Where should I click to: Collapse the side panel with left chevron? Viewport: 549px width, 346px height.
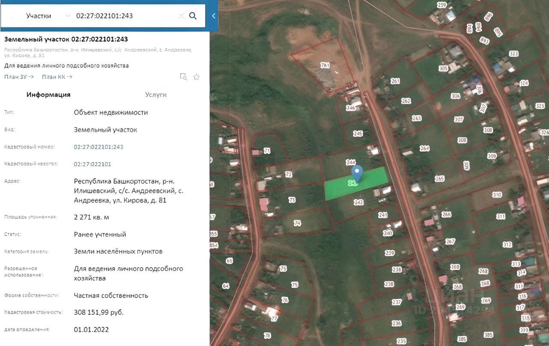[213, 16]
